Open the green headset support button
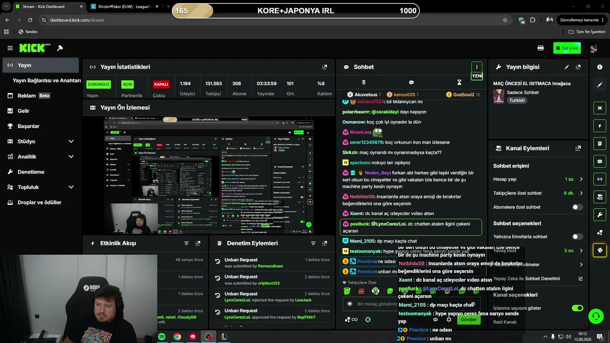610x343 pixels. coord(595,316)
